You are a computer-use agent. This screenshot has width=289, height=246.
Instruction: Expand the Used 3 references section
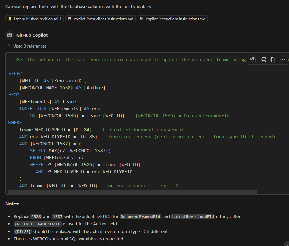(x=27, y=46)
